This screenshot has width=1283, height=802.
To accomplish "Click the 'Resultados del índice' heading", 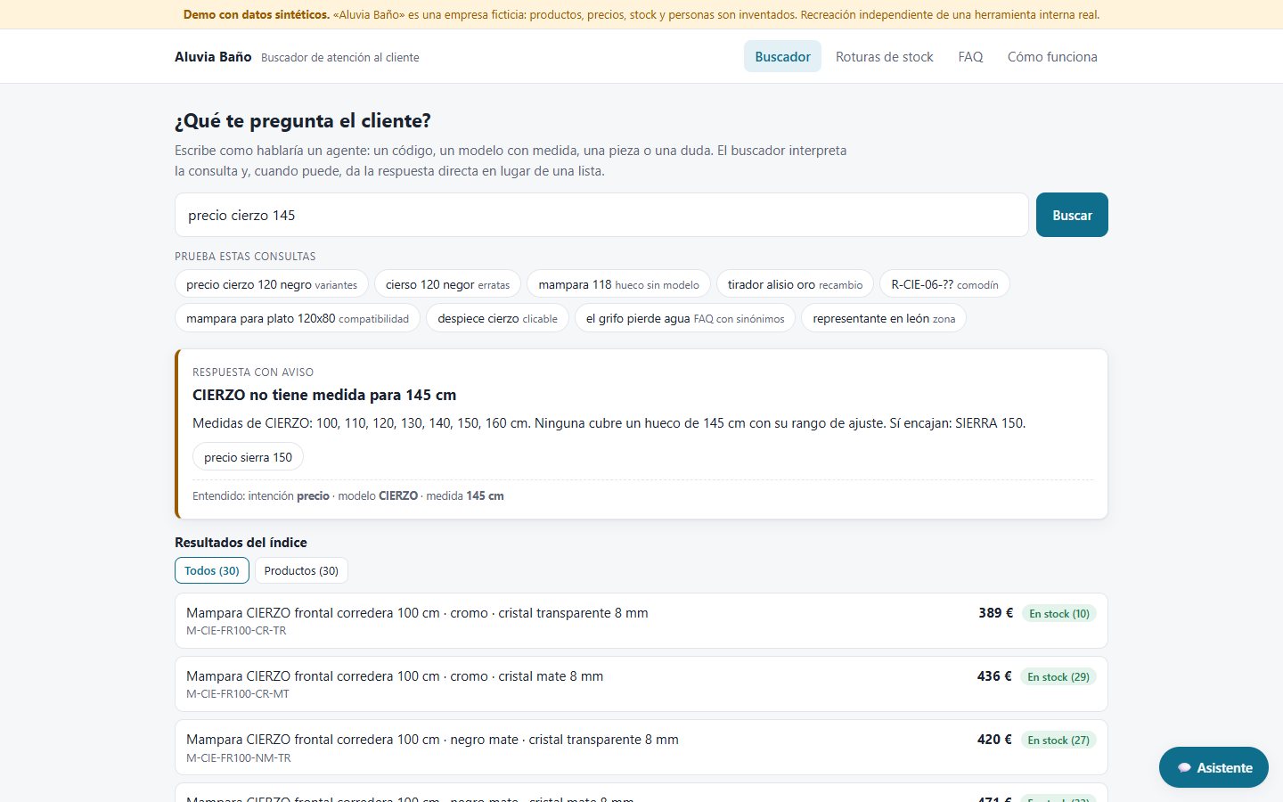I will (x=241, y=542).
